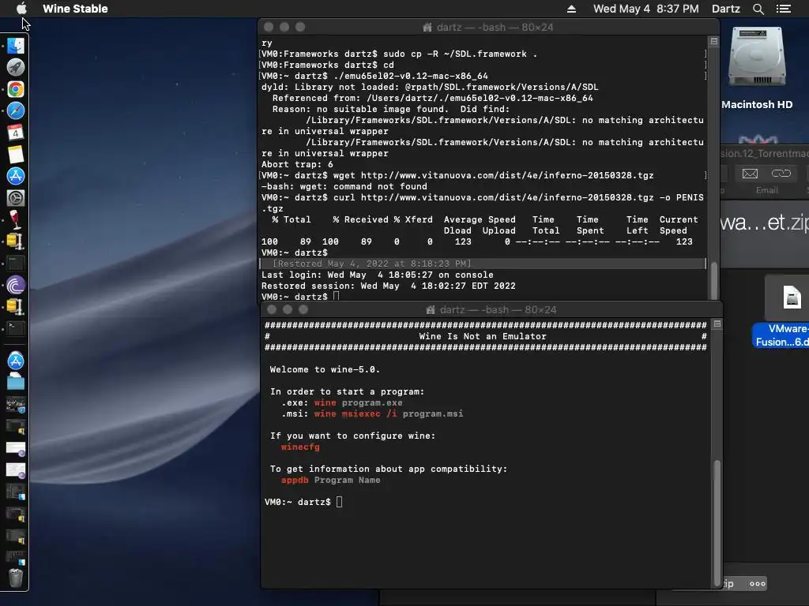Image resolution: width=809 pixels, height=606 pixels.
Task: Launch Google Chrome from the Dock
Action: pyautogui.click(x=16, y=89)
